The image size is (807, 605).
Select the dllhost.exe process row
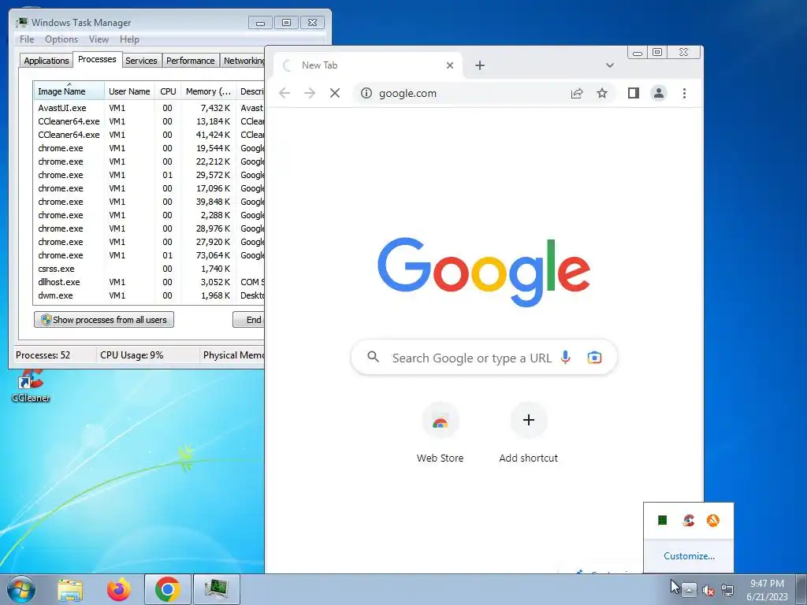pyautogui.click(x=149, y=282)
